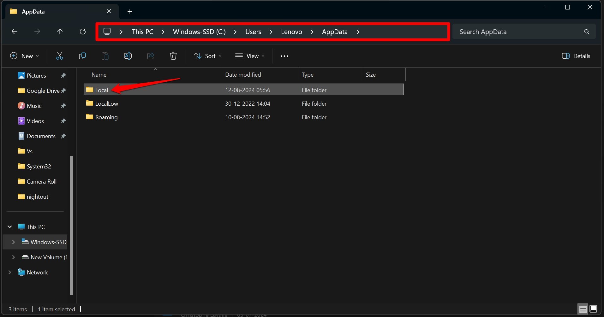Unpin Google Drive using its pin icon

pos(63,91)
